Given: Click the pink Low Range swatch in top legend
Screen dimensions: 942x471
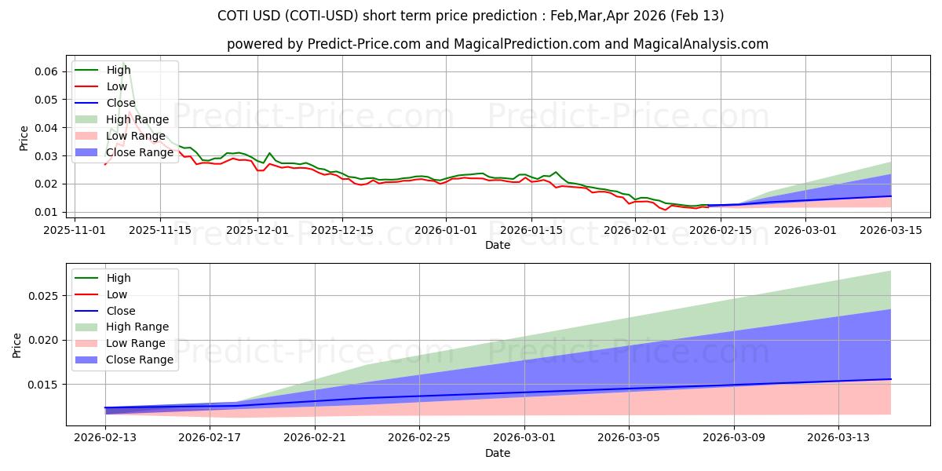Looking at the screenshot, I should (88, 136).
